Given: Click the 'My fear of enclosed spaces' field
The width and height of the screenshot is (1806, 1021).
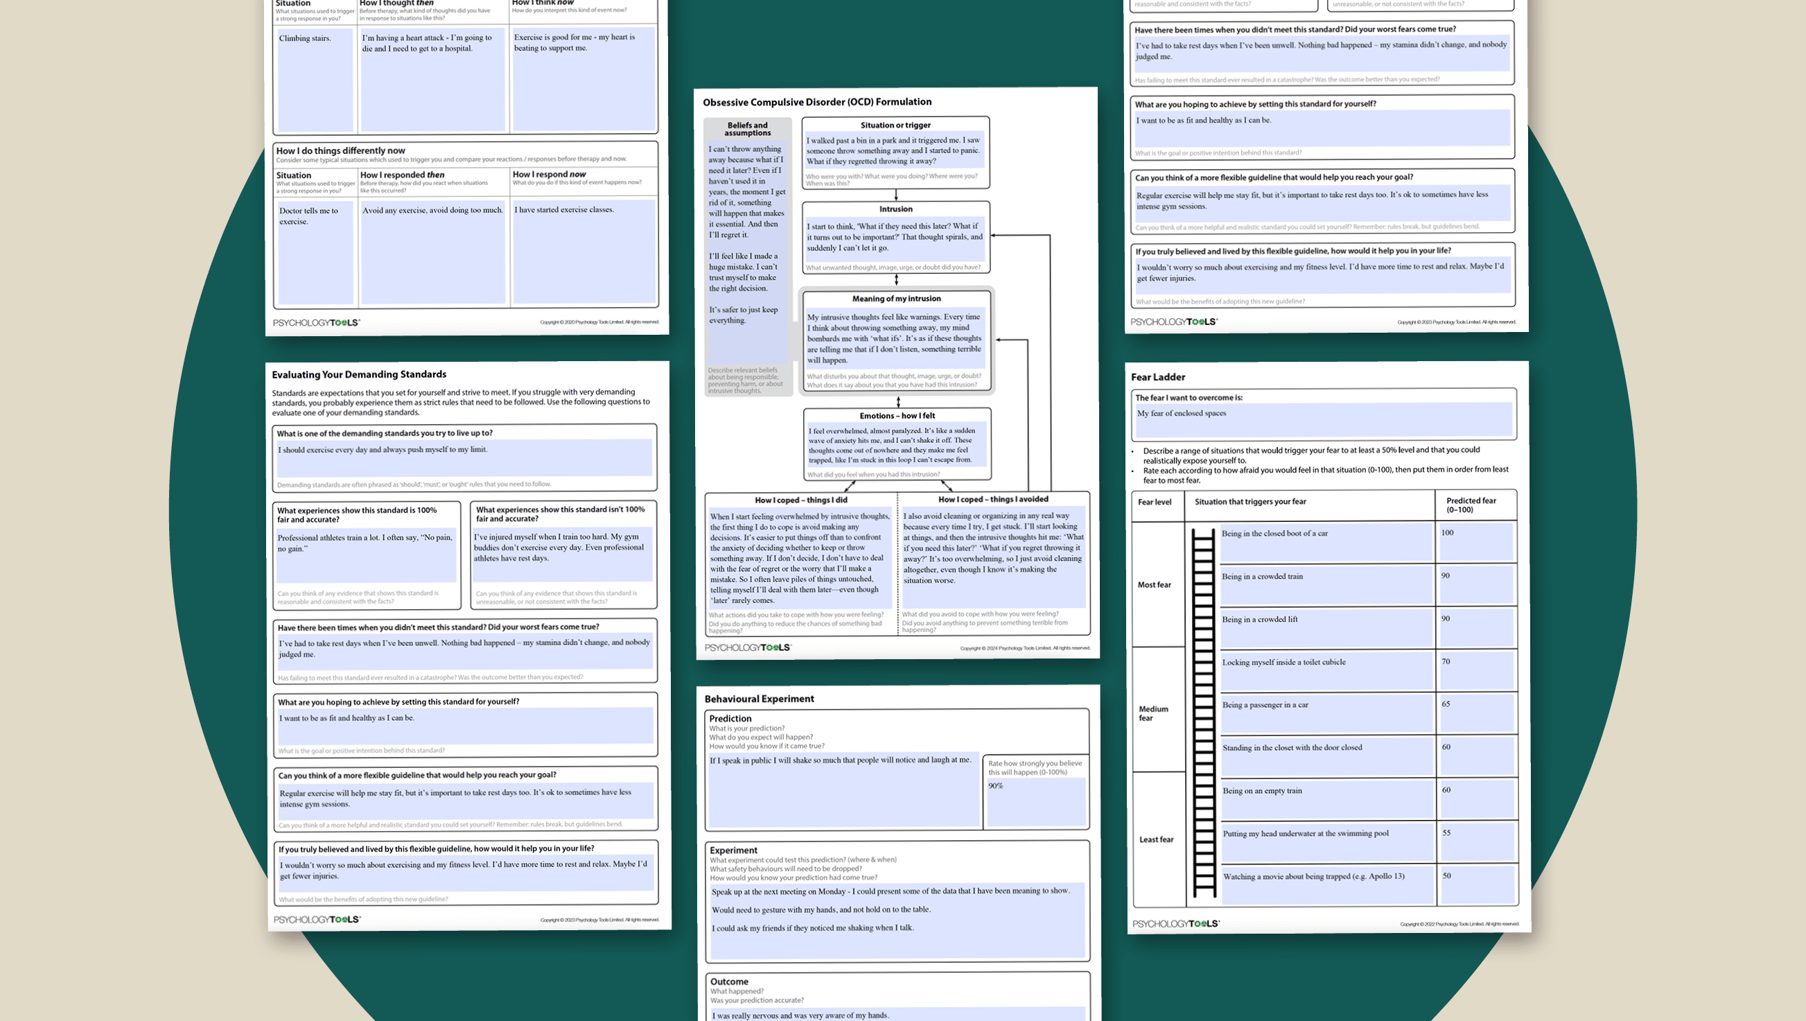Looking at the screenshot, I should [x=1324, y=419].
